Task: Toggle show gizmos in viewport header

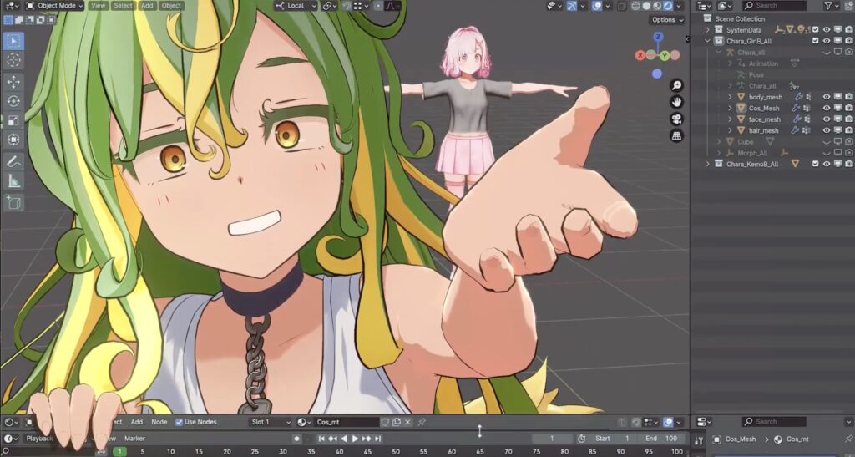Action: pos(571,6)
